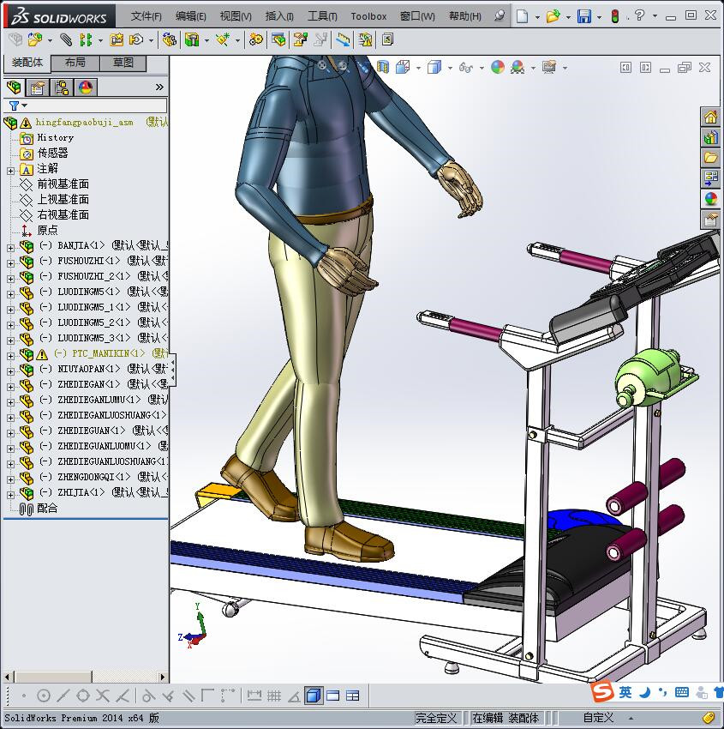Click the Linear Component Pattern icon
The height and width of the screenshot is (729, 724).
(86, 40)
